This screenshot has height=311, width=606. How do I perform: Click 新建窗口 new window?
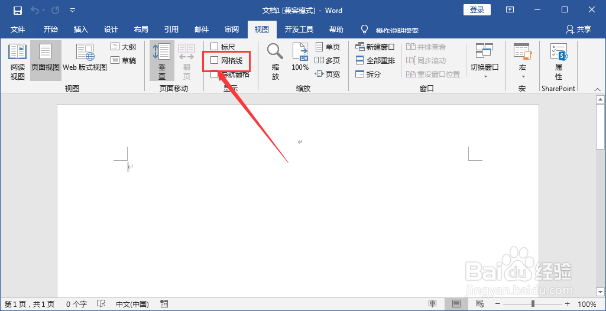coord(375,47)
